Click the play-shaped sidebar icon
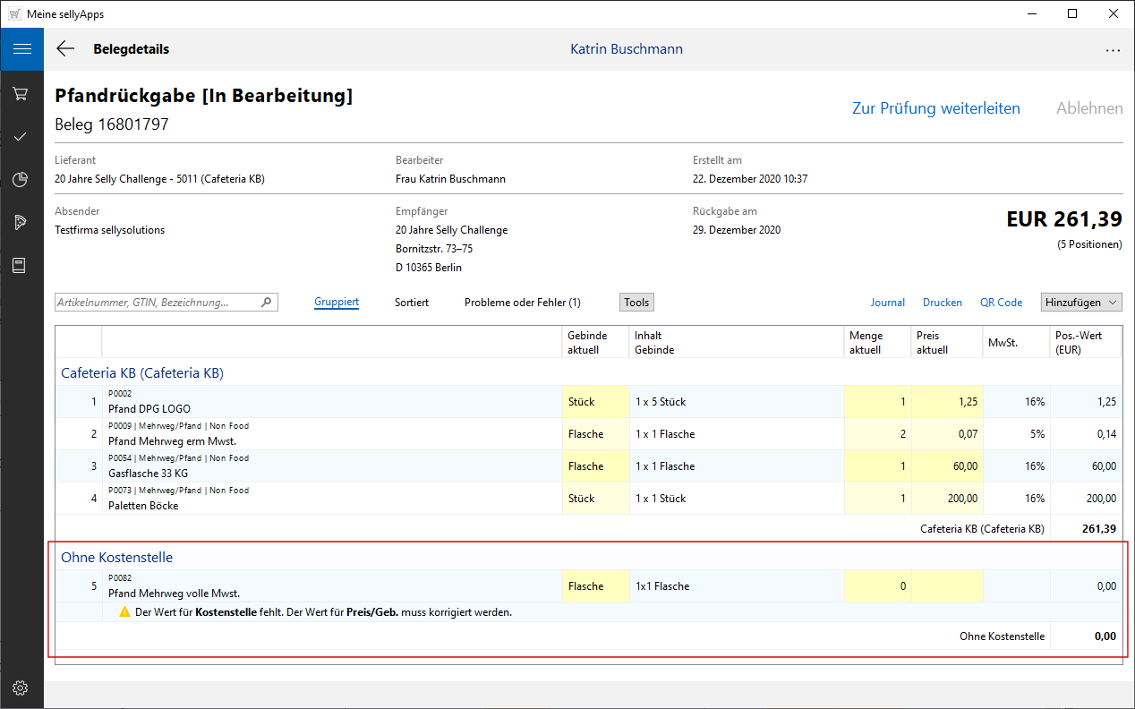This screenshot has width=1135, height=709. pyautogui.click(x=21, y=223)
